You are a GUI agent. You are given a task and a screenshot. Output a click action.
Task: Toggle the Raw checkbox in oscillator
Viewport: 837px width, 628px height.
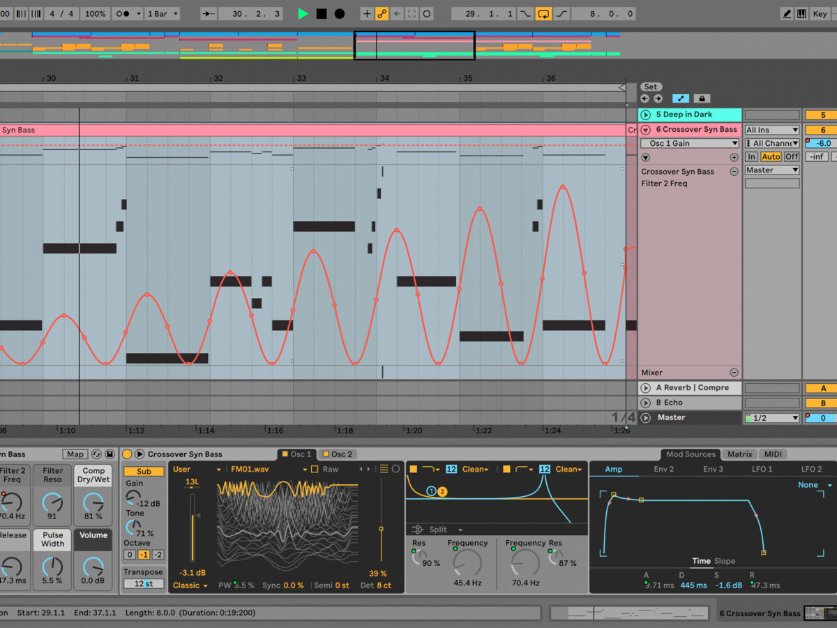click(x=315, y=470)
